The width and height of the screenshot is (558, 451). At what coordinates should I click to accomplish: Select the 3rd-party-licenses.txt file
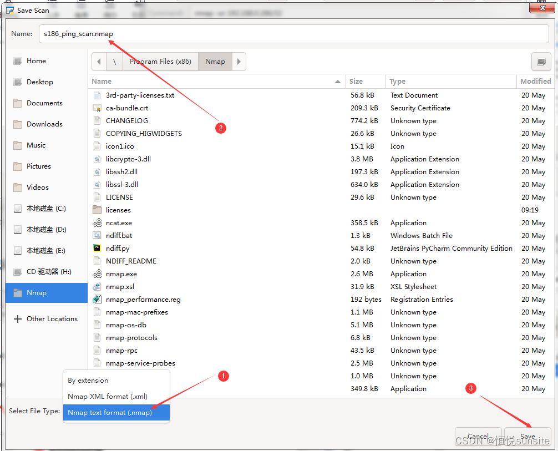[140, 95]
